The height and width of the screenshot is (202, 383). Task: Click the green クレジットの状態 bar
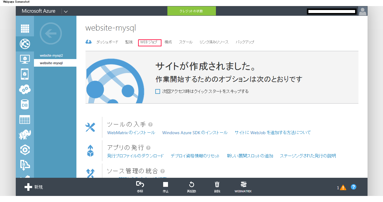191,11
